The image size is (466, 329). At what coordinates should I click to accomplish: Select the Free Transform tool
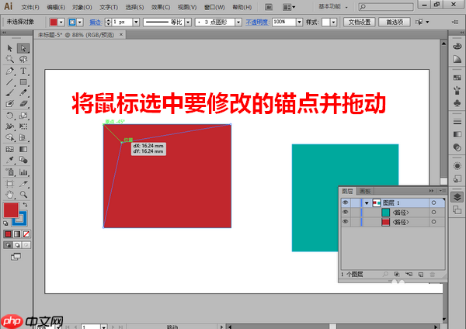(23, 126)
